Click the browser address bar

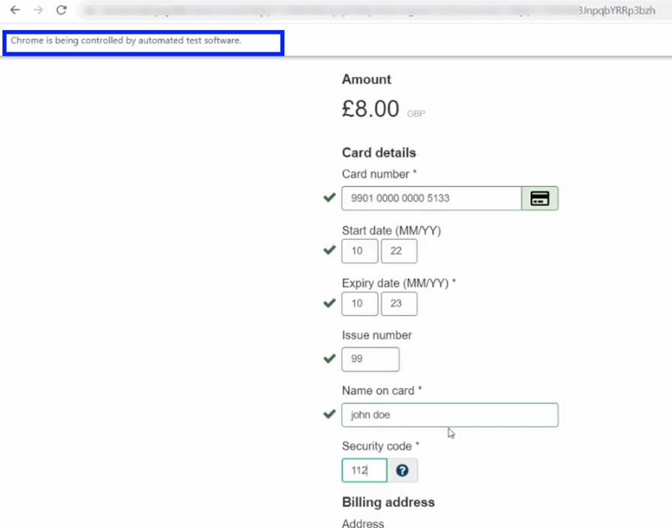pyautogui.click(x=367, y=10)
